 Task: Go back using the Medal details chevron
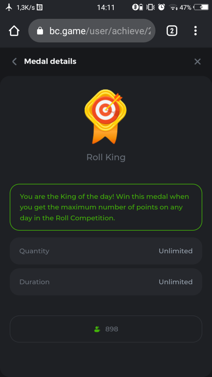pyautogui.click(x=14, y=62)
